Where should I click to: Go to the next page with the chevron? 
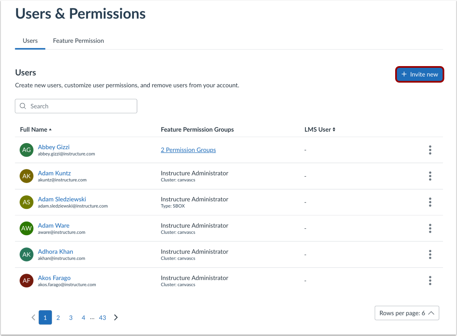pyautogui.click(x=116, y=317)
